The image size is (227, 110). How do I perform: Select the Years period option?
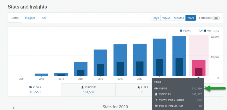(191, 18)
